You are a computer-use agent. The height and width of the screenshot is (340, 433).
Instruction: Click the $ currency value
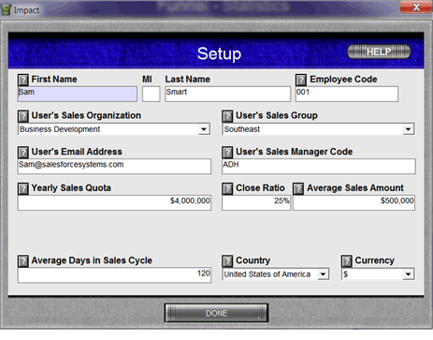pyautogui.click(x=345, y=274)
